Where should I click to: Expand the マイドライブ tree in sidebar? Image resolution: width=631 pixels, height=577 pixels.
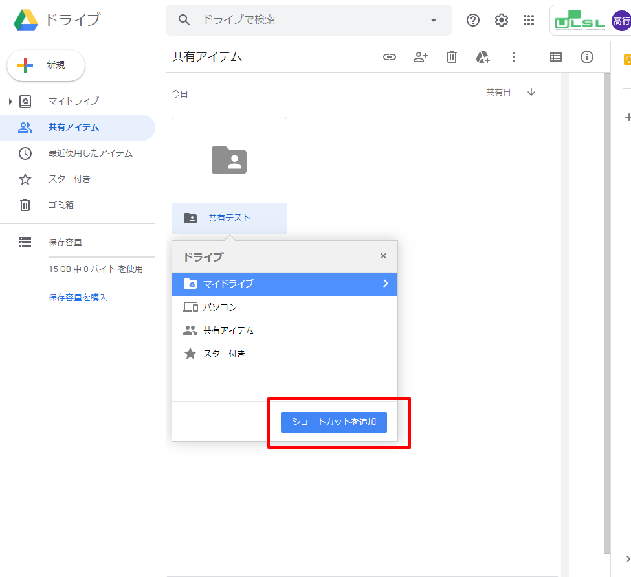click(10, 102)
